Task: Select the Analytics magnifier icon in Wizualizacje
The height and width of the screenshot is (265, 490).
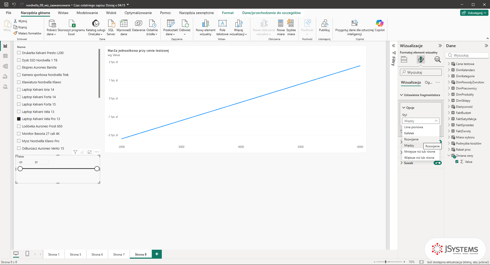Action: [437, 60]
